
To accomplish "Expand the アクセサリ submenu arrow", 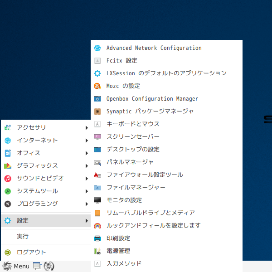I will coord(87,128).
